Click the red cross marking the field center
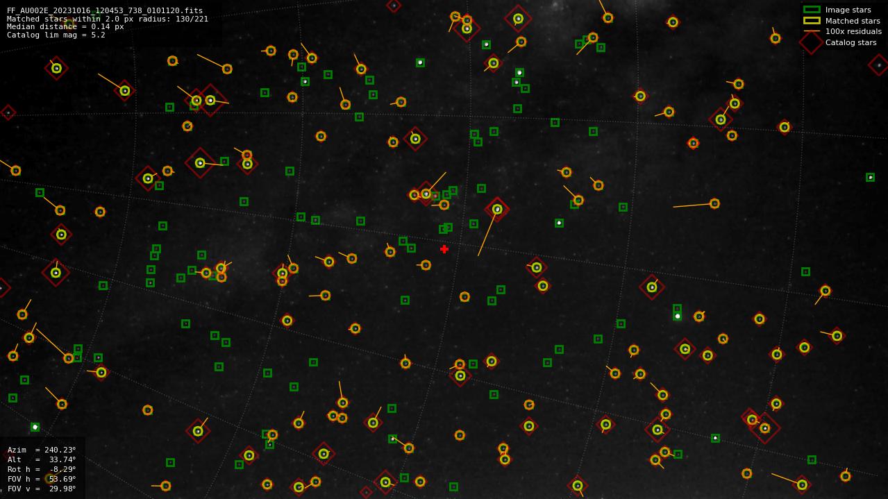 [x=444, y=249]
